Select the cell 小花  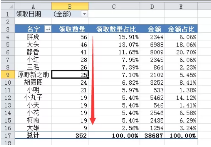point(33,113)
